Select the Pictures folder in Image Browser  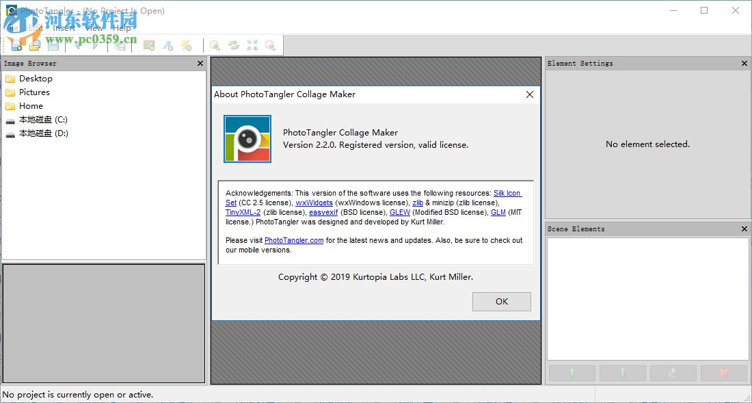[x=33, y=92]
